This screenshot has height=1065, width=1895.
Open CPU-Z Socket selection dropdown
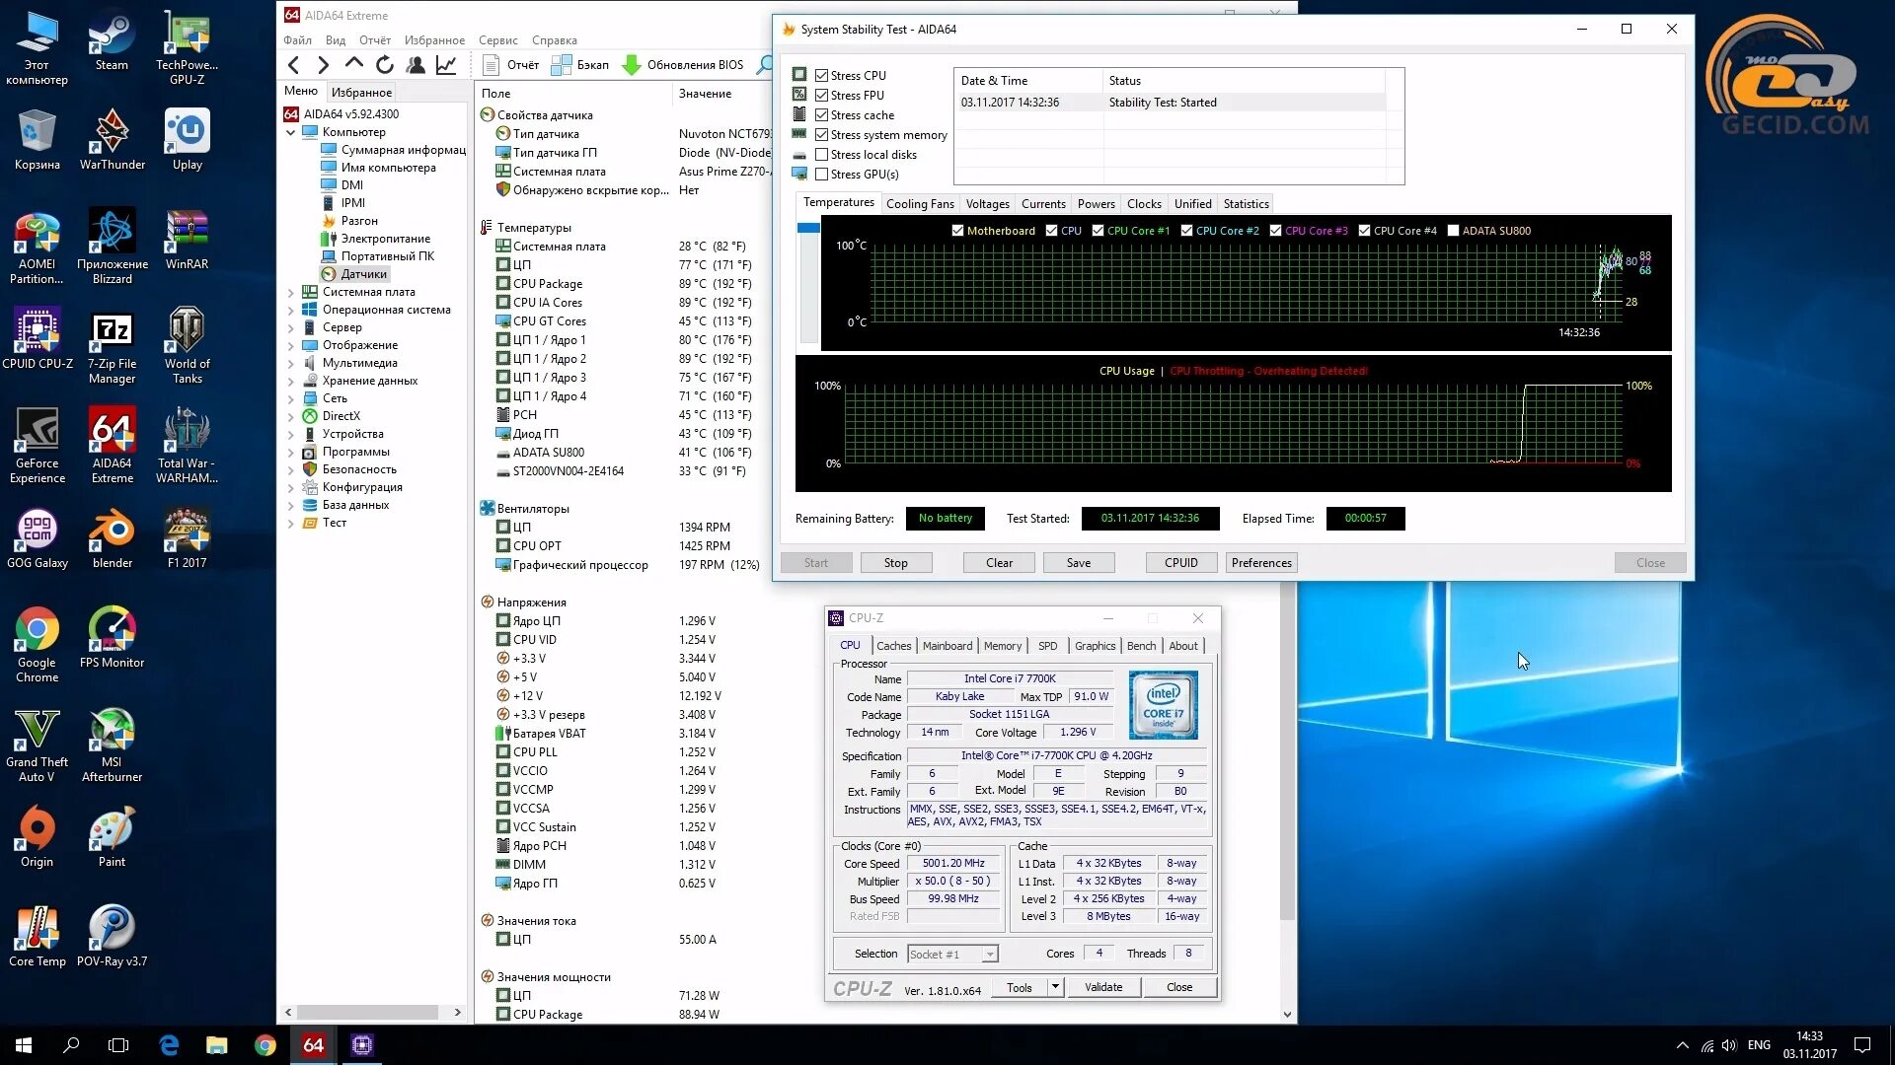point(952,954)
